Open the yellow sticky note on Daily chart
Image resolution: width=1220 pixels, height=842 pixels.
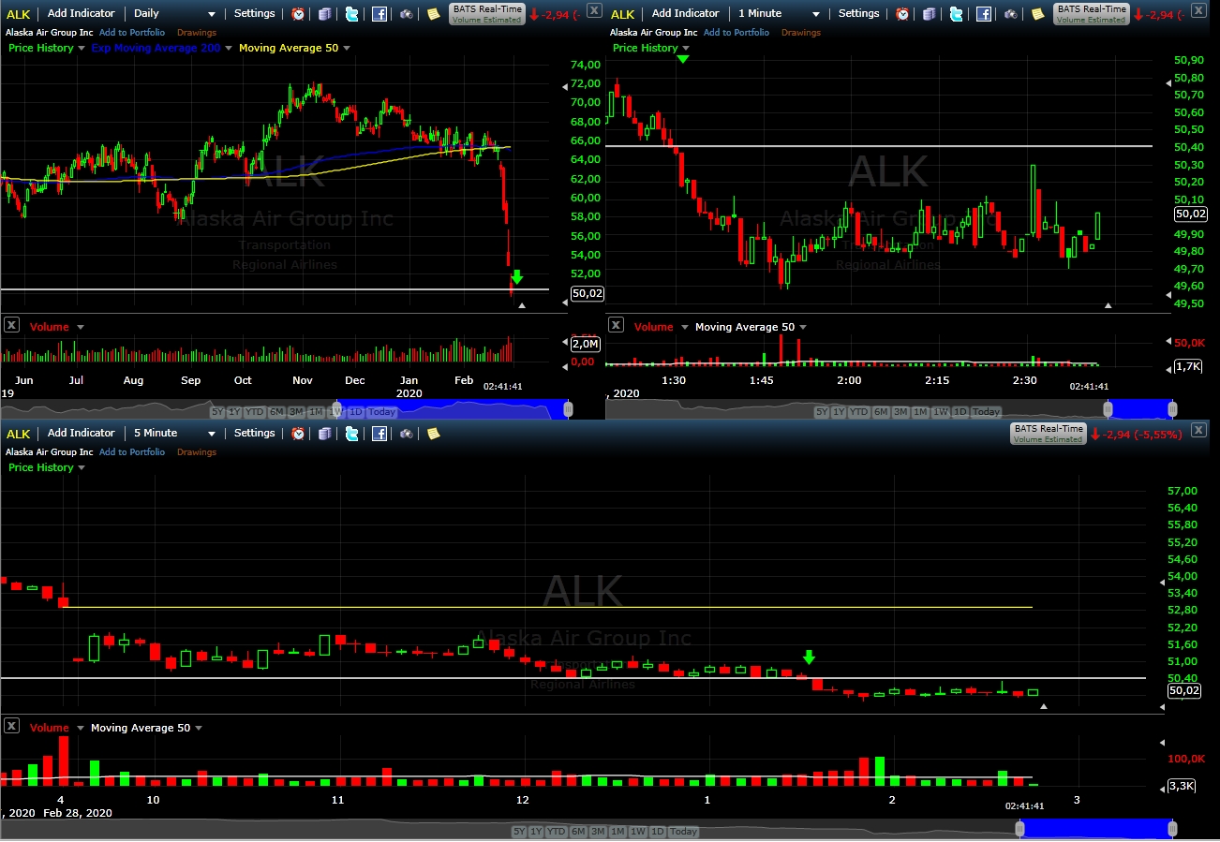[x=433, y=14]
